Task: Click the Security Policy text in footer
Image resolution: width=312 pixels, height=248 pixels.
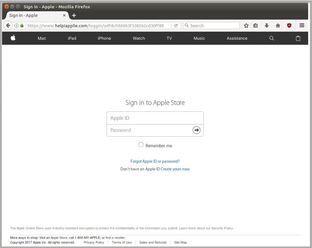Action: [222, 228]
